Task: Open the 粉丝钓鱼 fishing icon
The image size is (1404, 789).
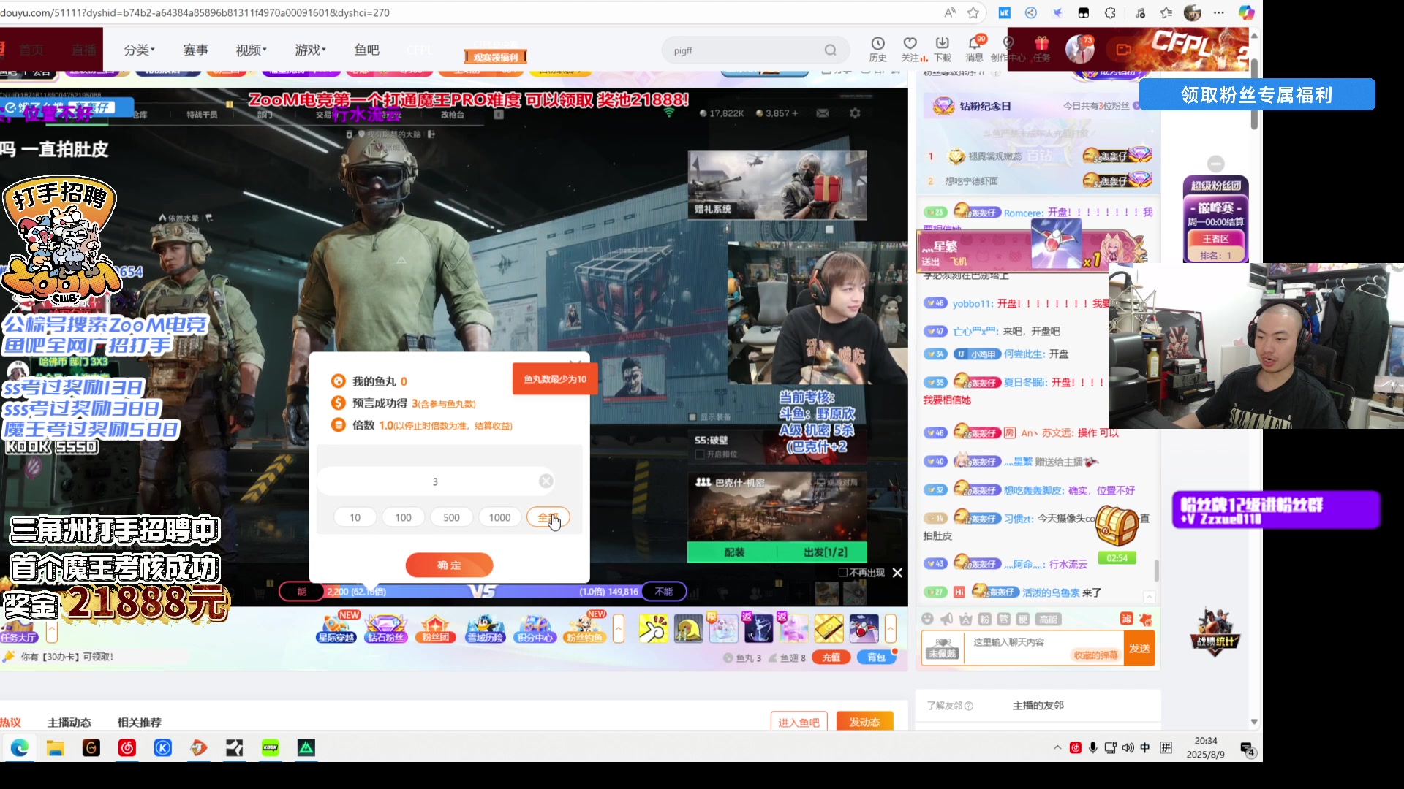Action: [x=585, y=628]
